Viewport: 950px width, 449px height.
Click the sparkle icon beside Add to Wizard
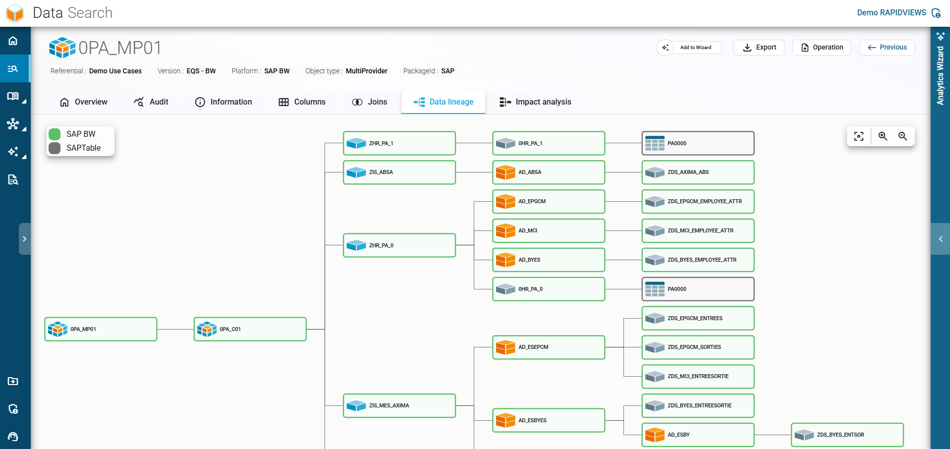click(x=666, y=48)
